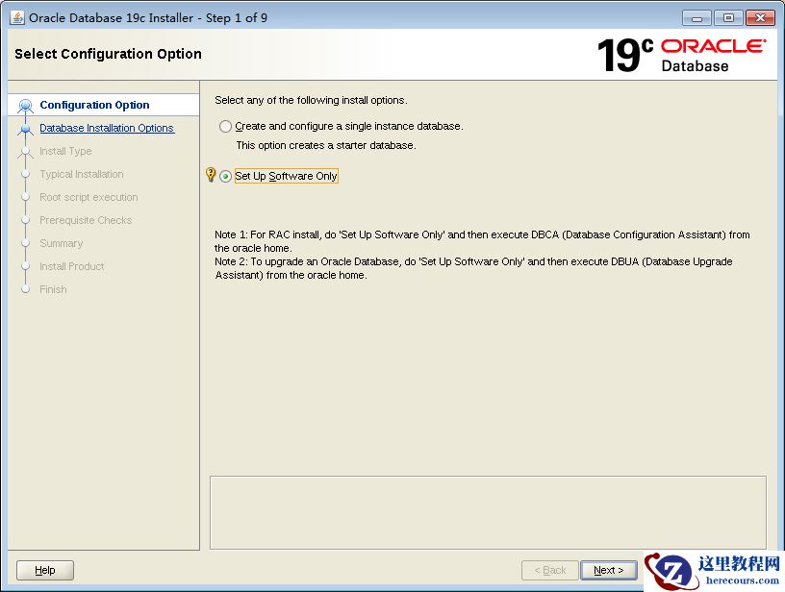
Task: Click the Next > button
Action: click(x=609, y=570)
